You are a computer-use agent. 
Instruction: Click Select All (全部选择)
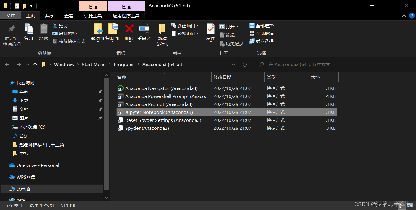click(x=261, y=26)
